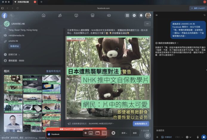
Task: Open Facebook Home via house icon
Action: tap(44, 15)
